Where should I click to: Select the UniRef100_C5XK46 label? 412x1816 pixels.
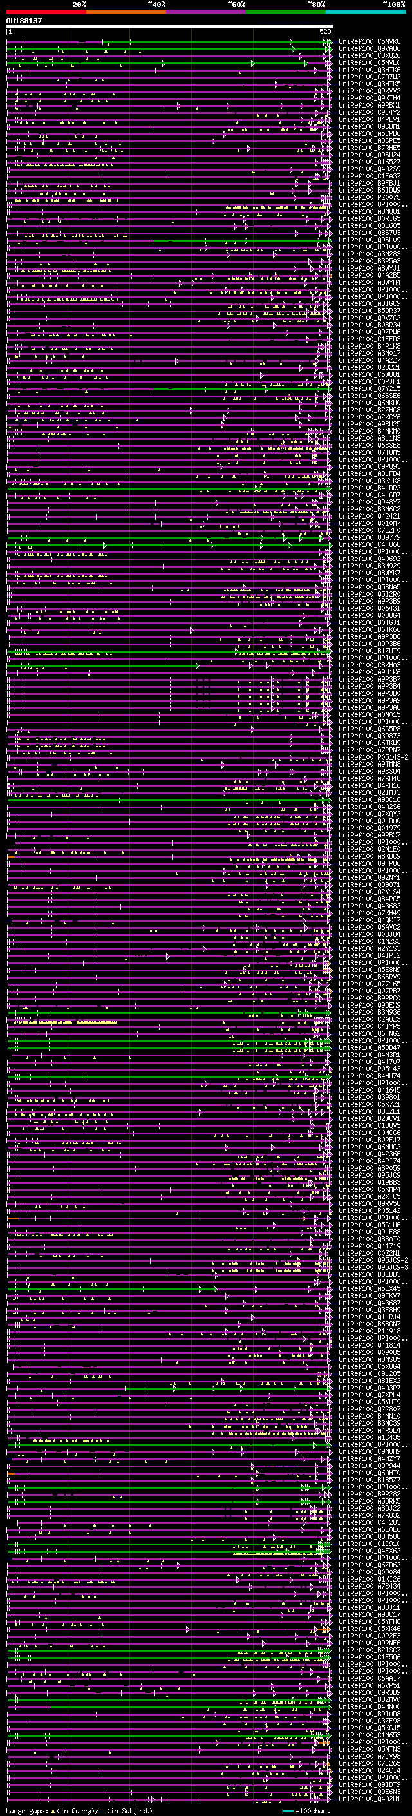click(370, 1629)
